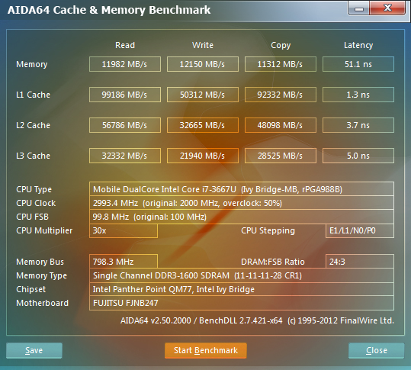Click the Start Benchmark button
Viewport: 411px width, 370px height.
[206, 350]
